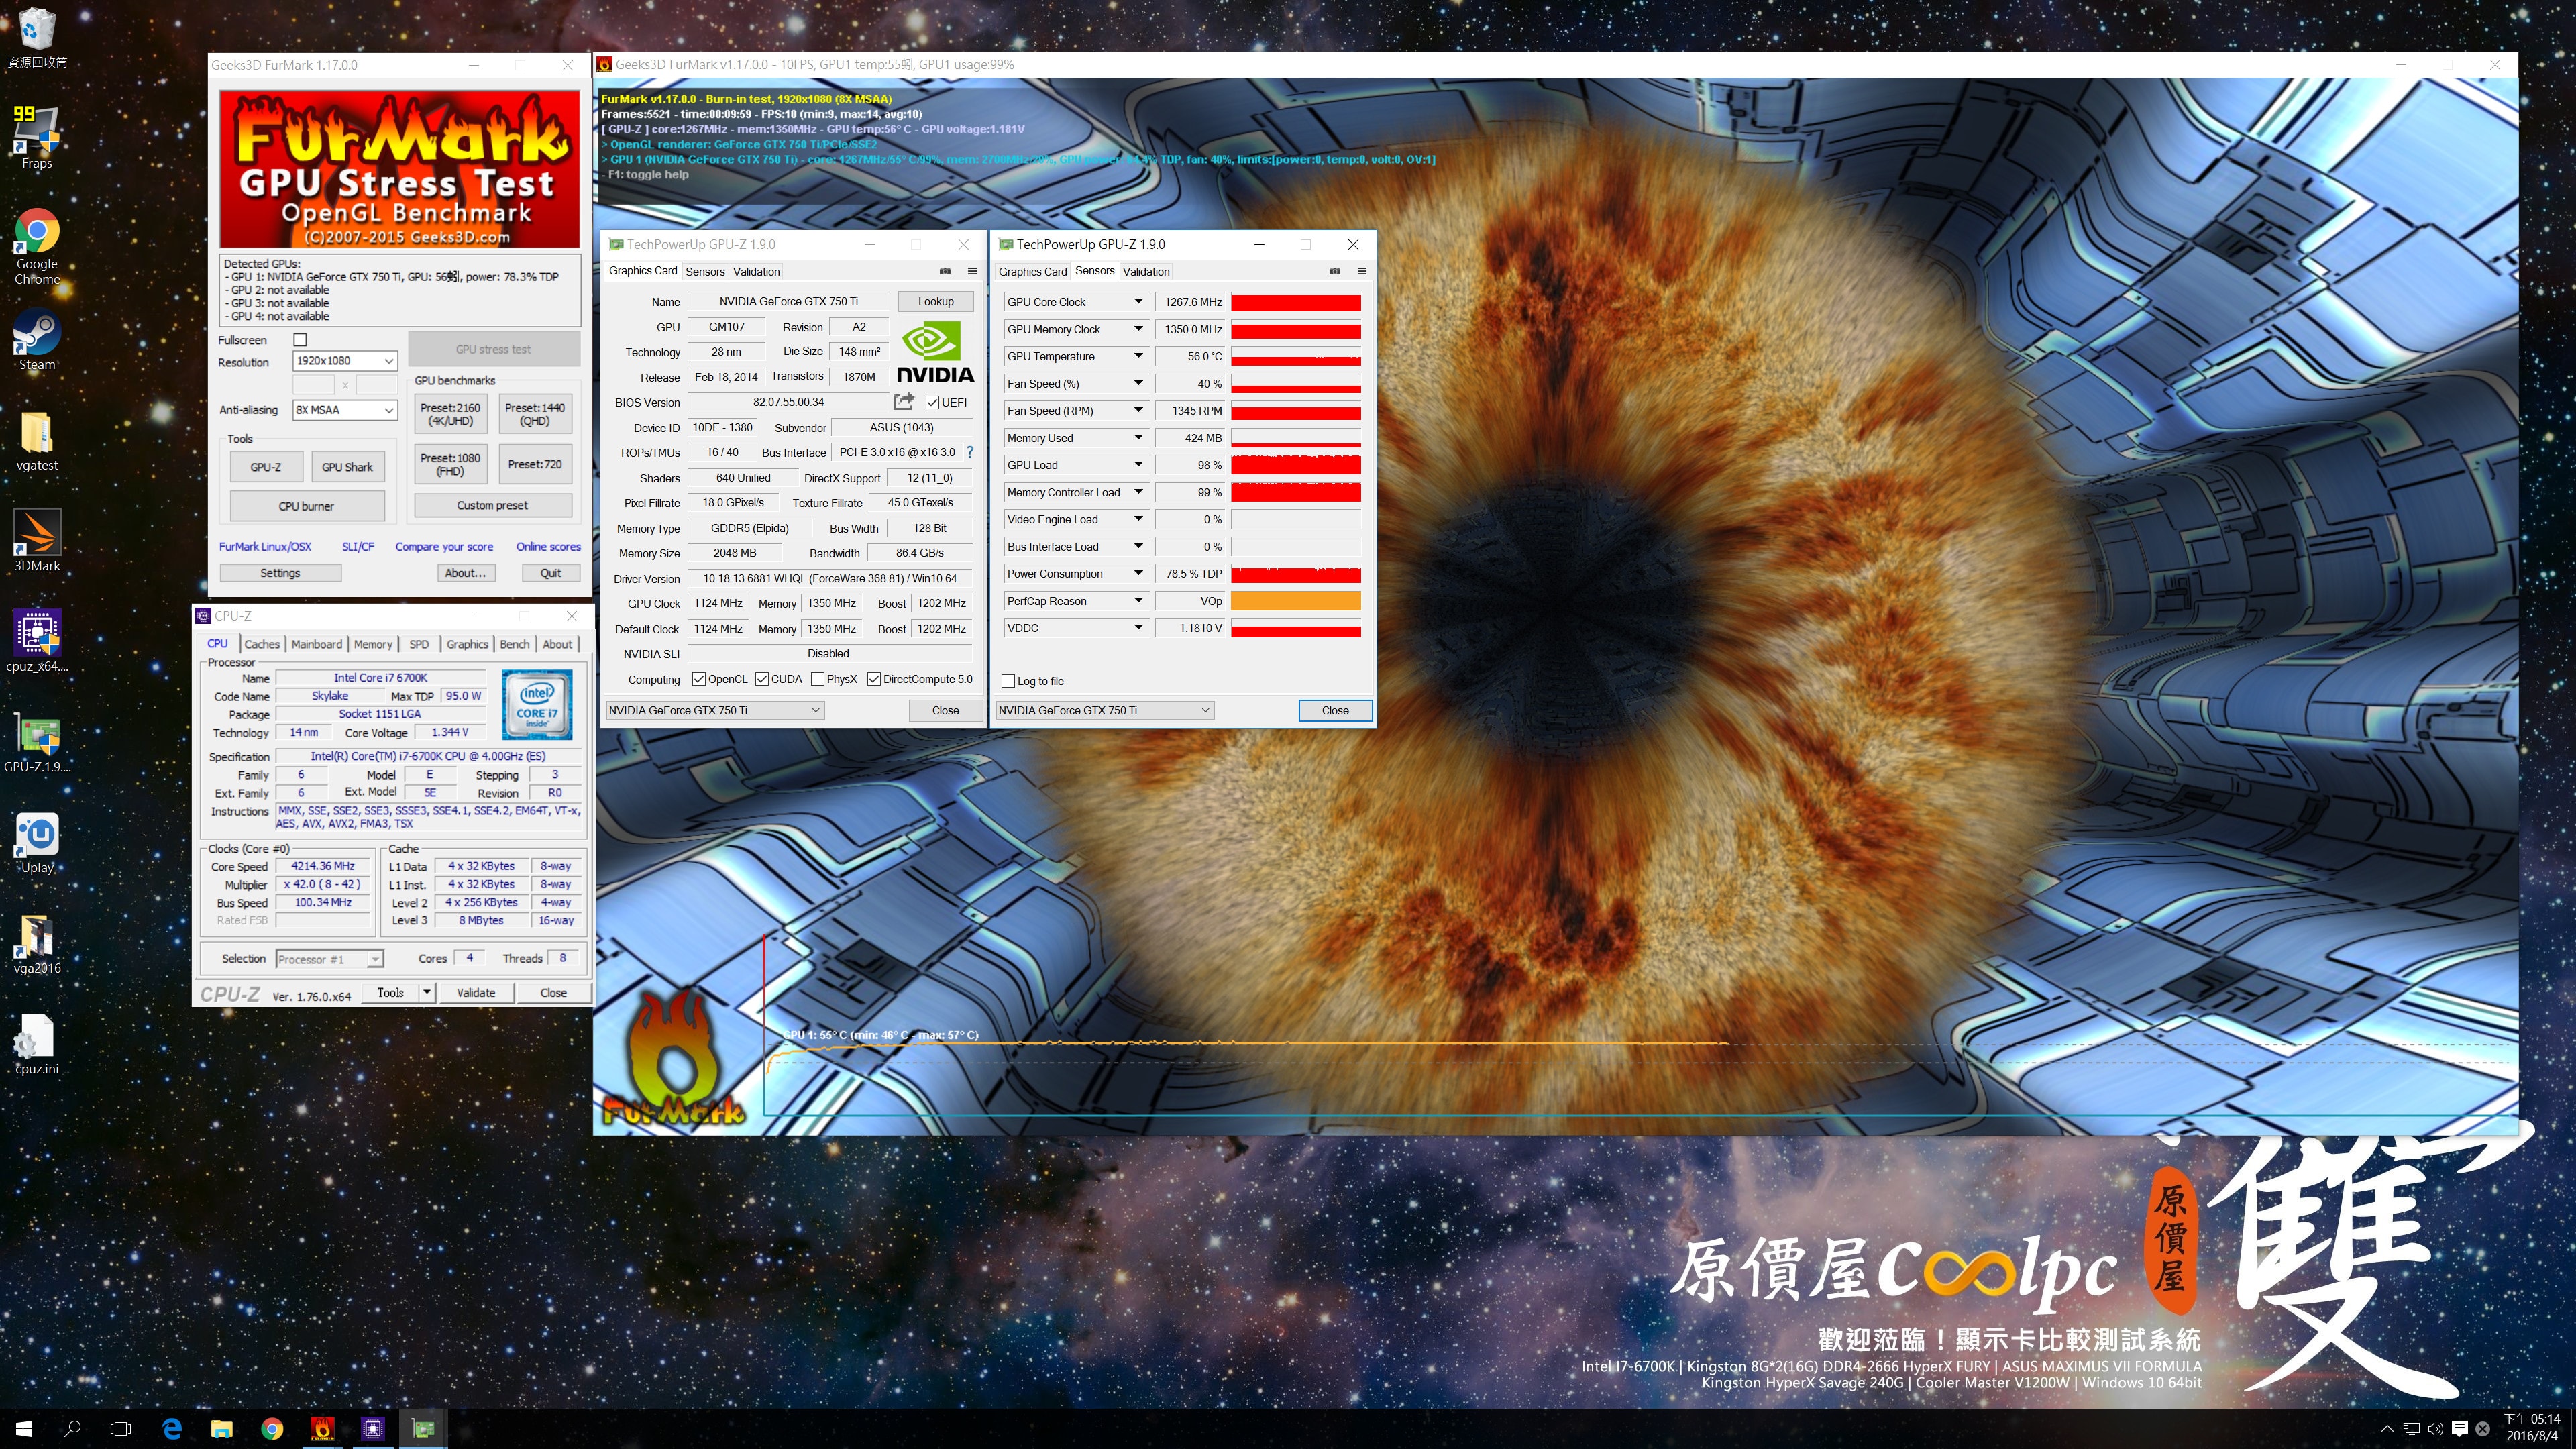Open cpuz_x64 desktop icon
Viewport: 2576px width, 1449px height.
click(37, 641)
